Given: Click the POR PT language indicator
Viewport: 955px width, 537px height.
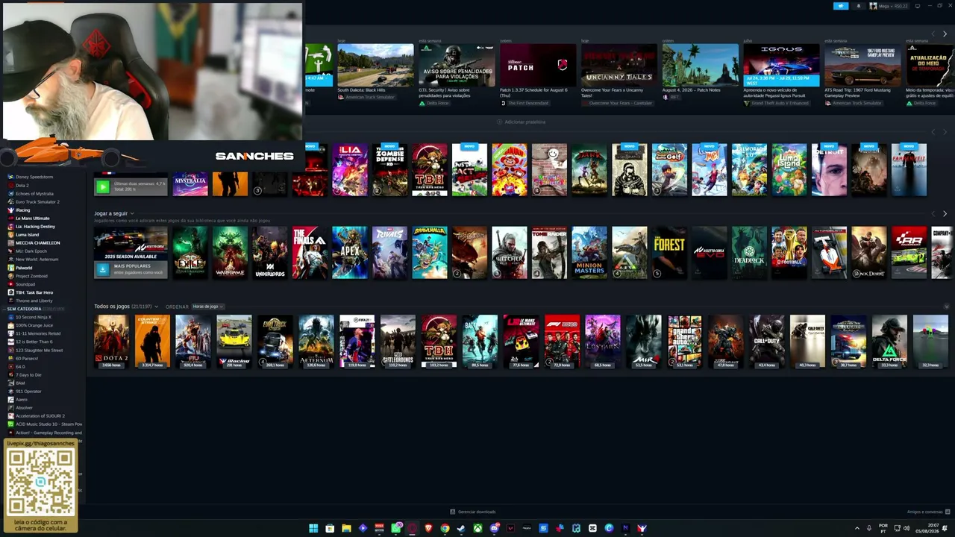Looking at the screenshot, I should [883, 528].
